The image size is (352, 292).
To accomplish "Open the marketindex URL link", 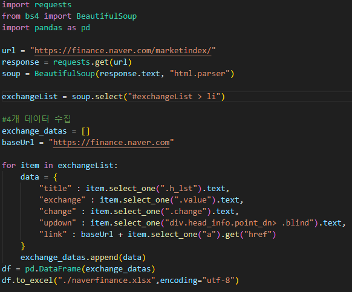I will [123, 51].
